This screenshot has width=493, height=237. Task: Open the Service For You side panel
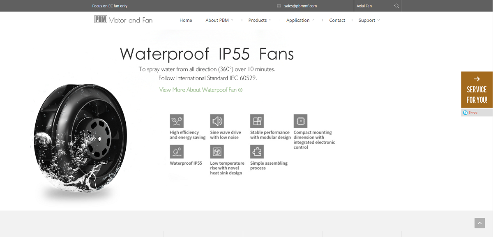point(477,90)
